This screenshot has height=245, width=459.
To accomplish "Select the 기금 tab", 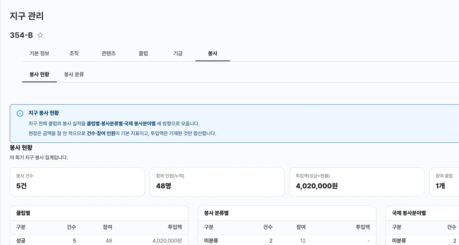I will click(178, 53).
